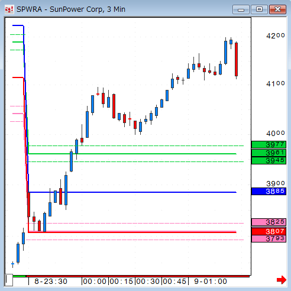Image resolution: width=291 pixels, height=291 pixels.
Task: Select the blue 3885 price label
Action: tap(269, 191)
